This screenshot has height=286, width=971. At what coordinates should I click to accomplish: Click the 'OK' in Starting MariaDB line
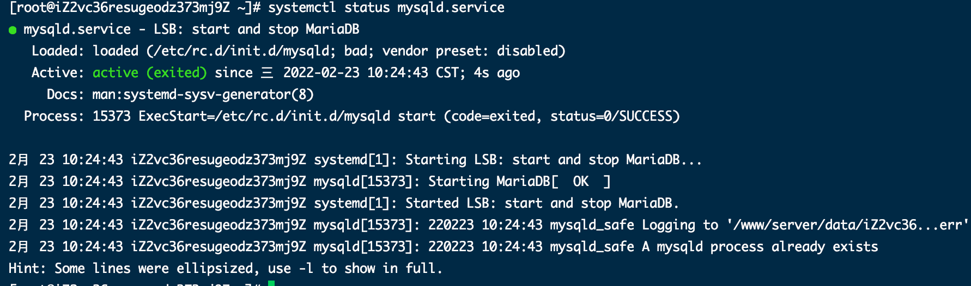(x=581, y=182)
